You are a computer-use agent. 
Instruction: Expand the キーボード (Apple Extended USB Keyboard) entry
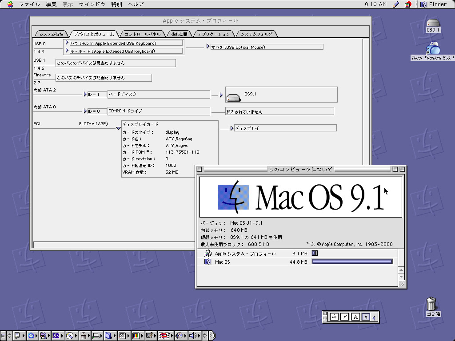click(x=67, y=51)
